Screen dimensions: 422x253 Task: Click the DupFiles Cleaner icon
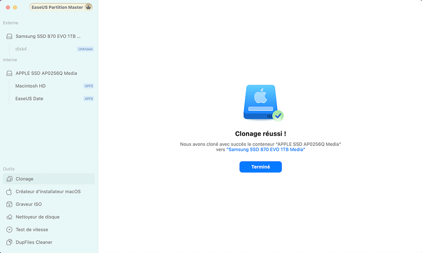click(9, 242)
